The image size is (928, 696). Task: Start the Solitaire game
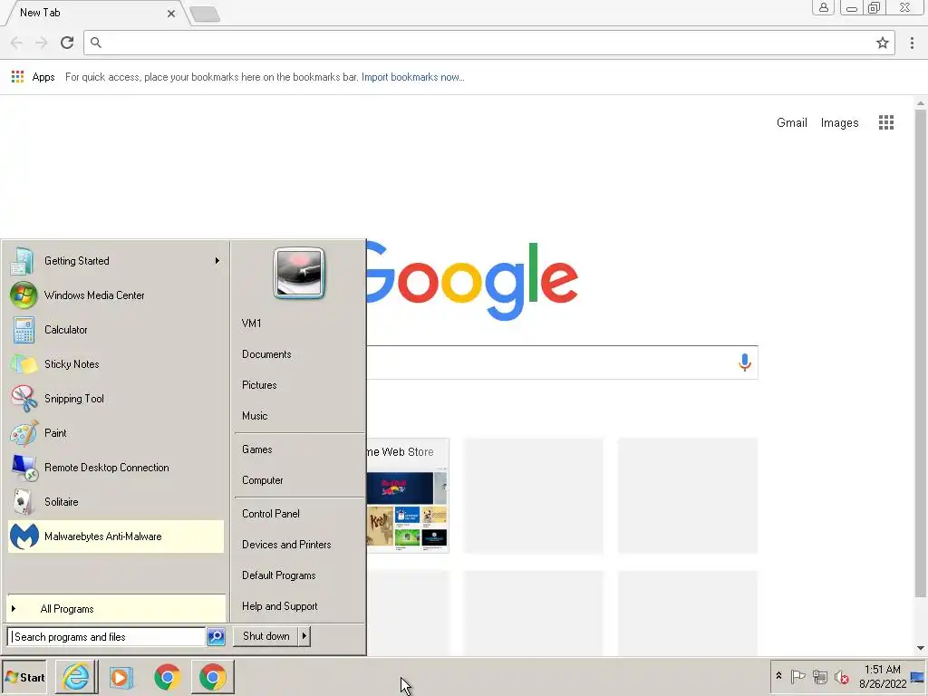116,502
